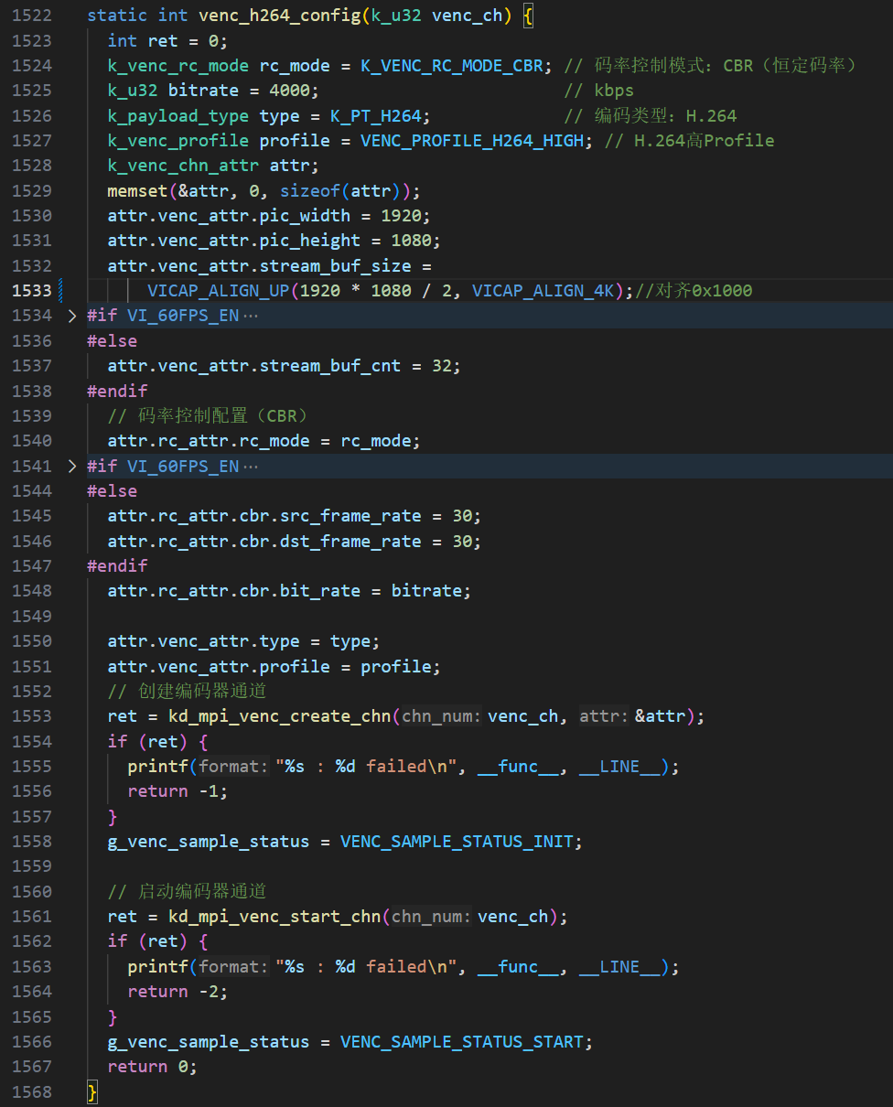Image resolution: width=893 pixels, height=1107 pixels.
Task: Click line number 1533 in the gutter
Action: [x=32, y=291]
